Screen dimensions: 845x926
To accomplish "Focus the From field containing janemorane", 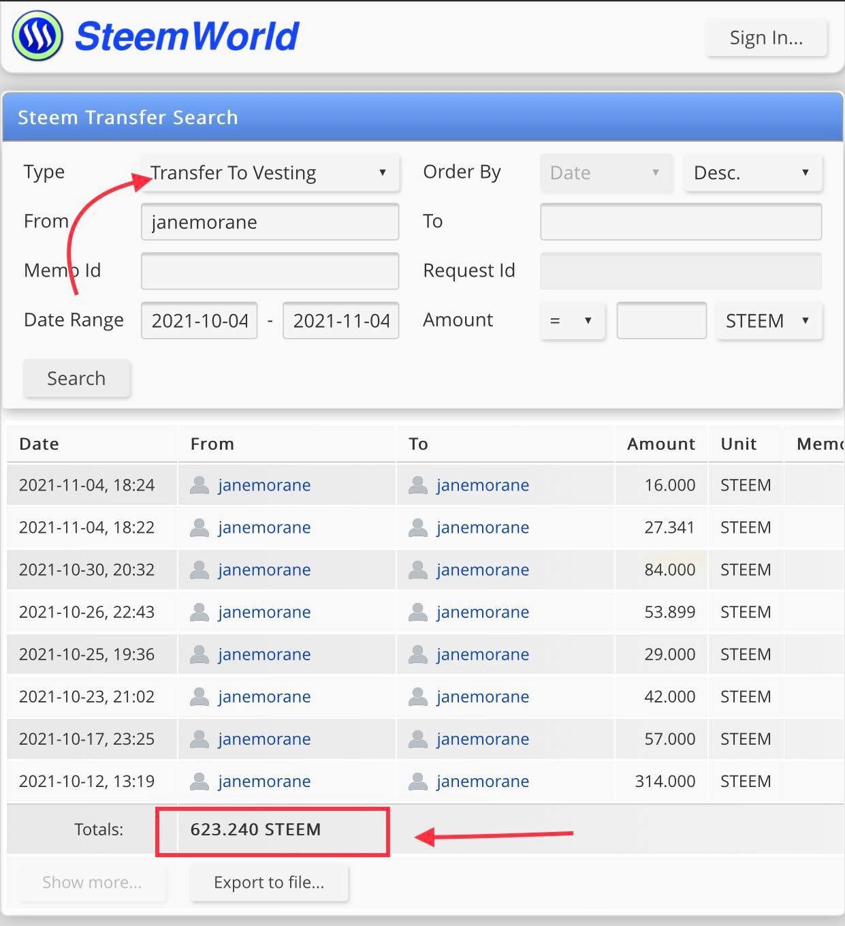I will point(270,222).
